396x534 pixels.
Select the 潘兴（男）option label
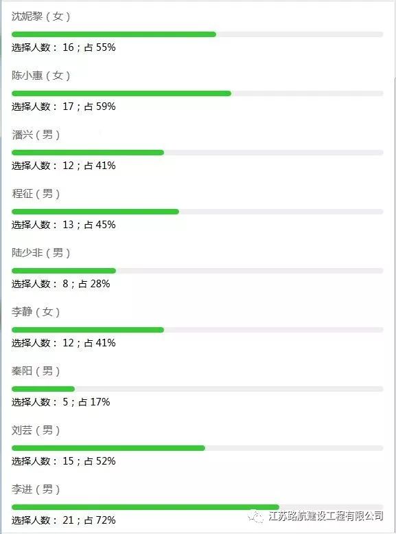36,135
